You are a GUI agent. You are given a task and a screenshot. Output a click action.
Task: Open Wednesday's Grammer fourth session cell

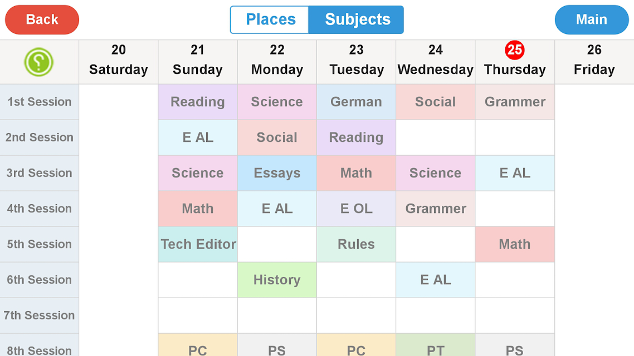click(x=436, y=209)
